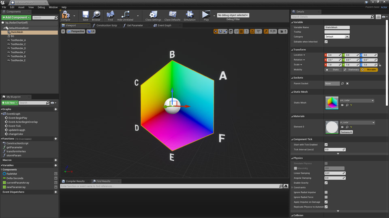Collapse the Transform section

[x=292, y=50]
